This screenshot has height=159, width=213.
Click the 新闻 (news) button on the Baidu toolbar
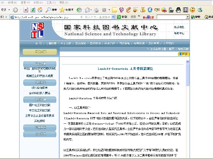209,17
